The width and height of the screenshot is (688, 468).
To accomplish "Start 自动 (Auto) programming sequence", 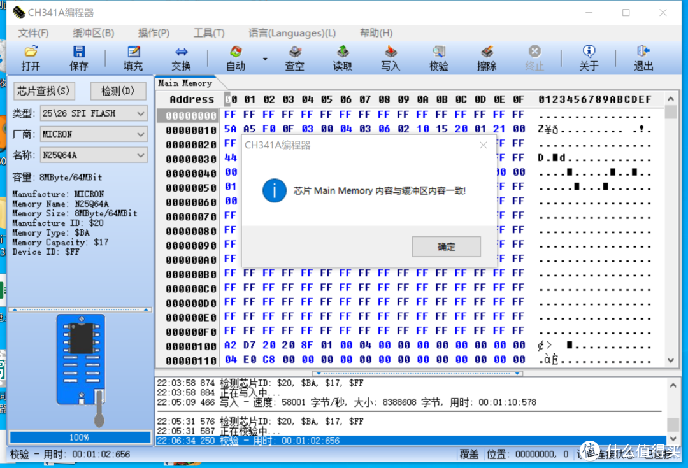I will point(235,57).
